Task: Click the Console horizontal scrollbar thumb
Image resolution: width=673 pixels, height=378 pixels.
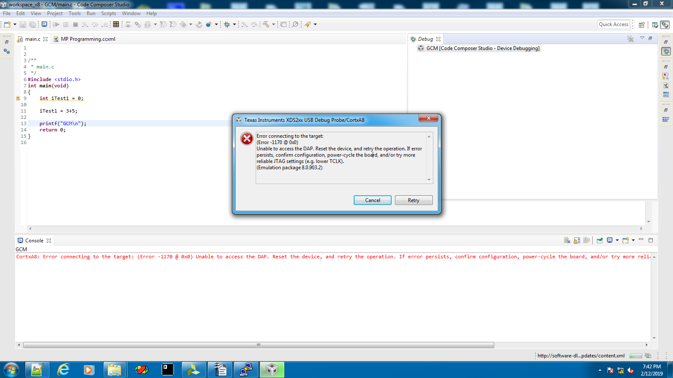Action: [259, 345]
